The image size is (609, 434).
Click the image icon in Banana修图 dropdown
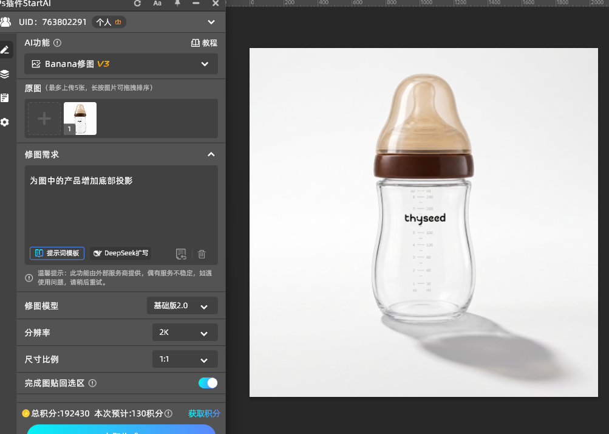[36, 64]
